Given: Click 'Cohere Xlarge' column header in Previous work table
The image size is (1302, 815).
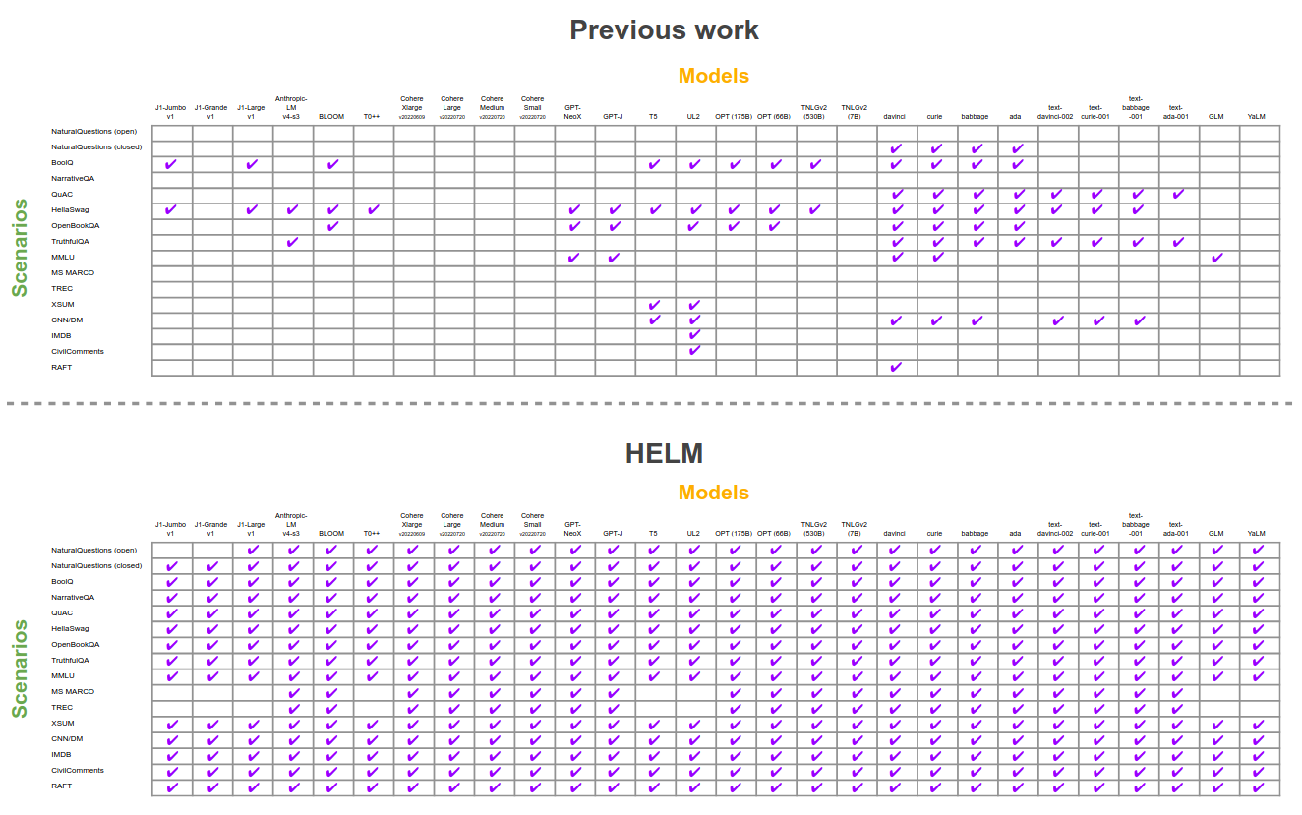Looking at the screenshot, I should coord(412,108).
